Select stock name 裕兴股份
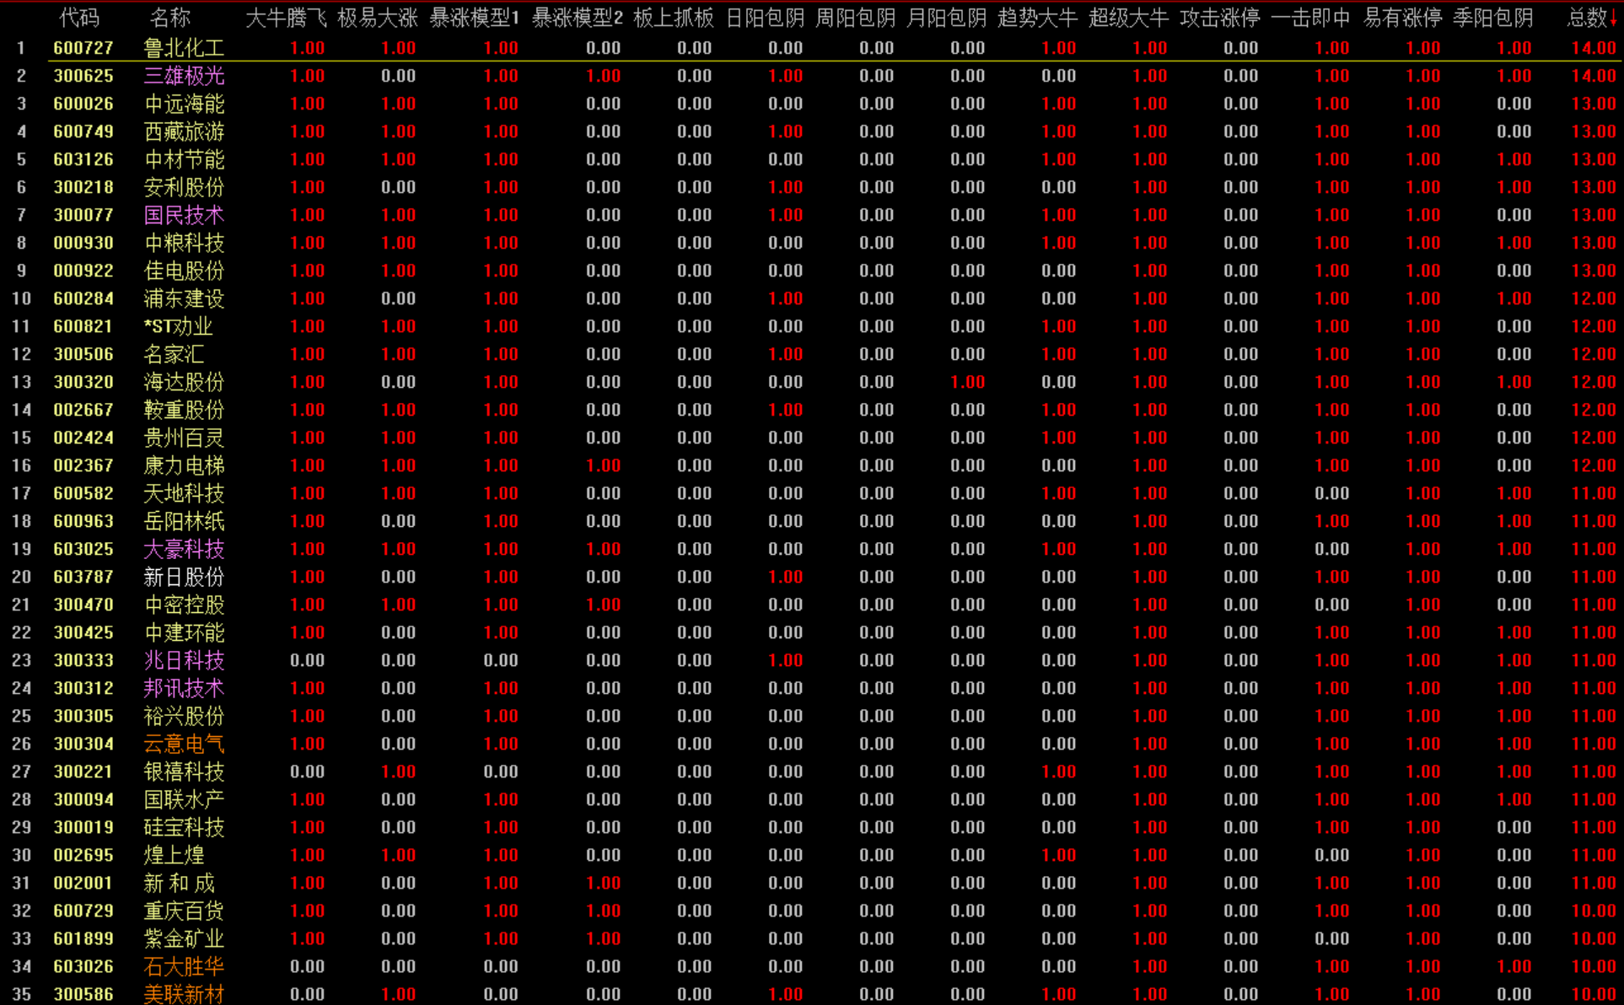 [x=184, y=716]
